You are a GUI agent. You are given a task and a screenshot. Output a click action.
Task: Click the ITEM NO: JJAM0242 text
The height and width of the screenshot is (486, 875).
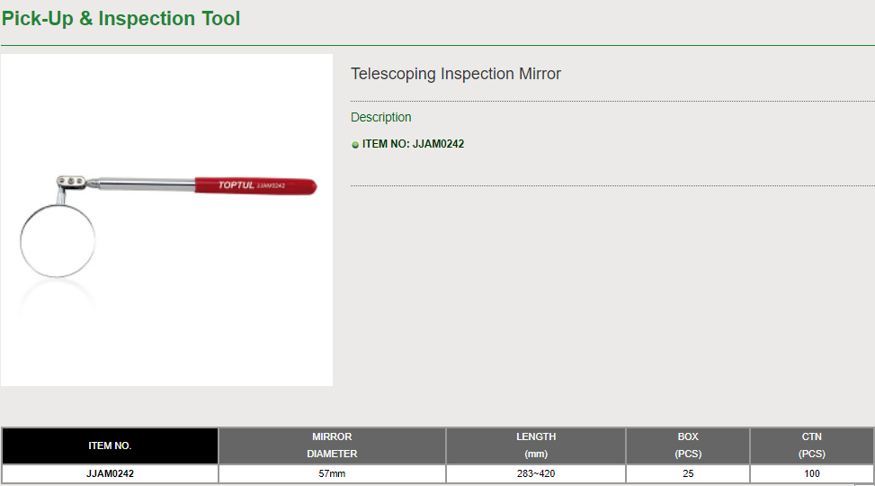pyautogui.click(x=413, y=144)
